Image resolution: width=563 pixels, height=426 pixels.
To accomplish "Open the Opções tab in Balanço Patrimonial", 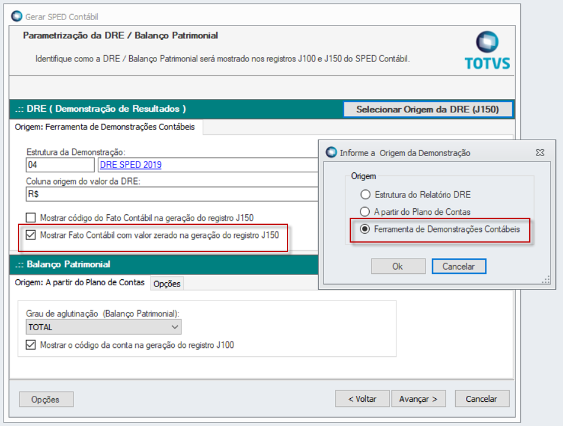I will (x=167, y=283).
